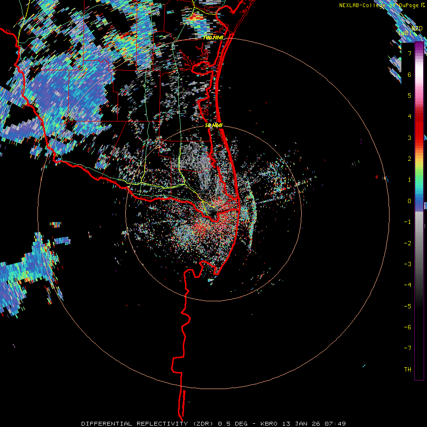Click the "0" value on the color scale
The image size is (427, 427).
coord(409,201)
